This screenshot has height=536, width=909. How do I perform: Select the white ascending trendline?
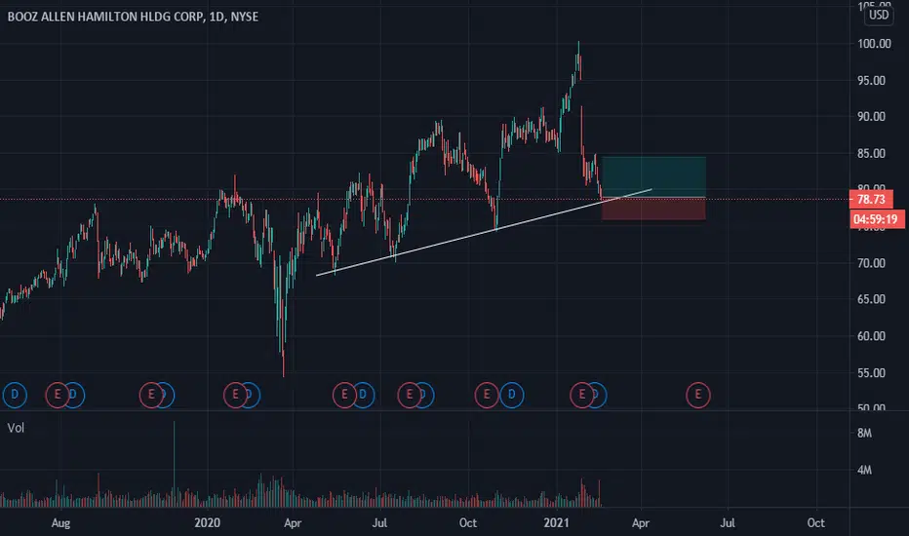[484, 232]
